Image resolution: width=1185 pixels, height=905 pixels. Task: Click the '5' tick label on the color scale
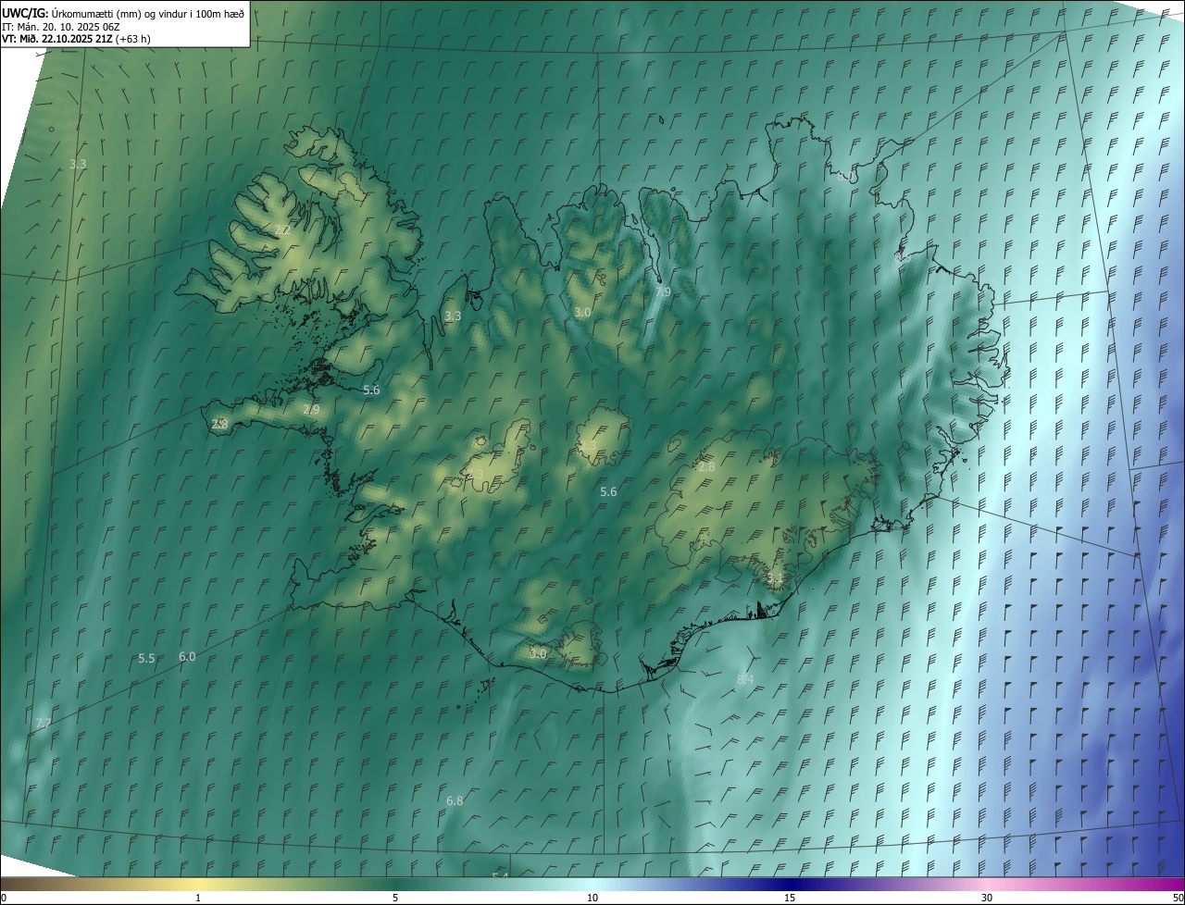point(395,898)
